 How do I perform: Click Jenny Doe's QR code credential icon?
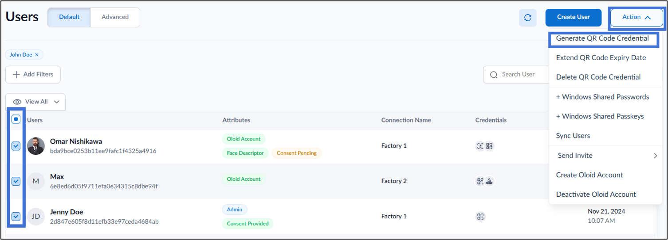coord(480,217)
